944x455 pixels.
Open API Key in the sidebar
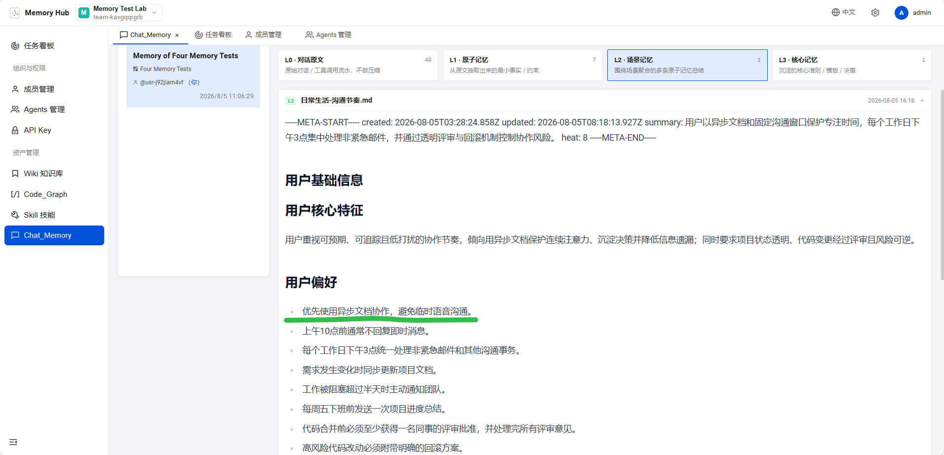click(54, 130)
